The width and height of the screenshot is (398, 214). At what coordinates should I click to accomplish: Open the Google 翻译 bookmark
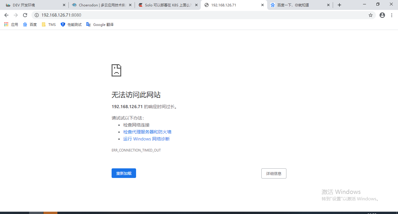pyautogui.click(x=100, y=25)
